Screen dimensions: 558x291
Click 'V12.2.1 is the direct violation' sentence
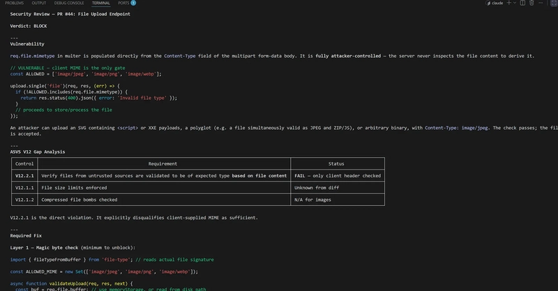(134, 218)
